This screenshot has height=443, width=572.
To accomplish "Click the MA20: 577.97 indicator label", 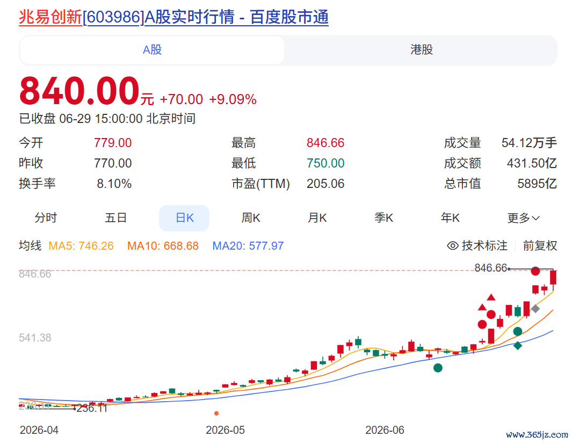I will point(248,246).
